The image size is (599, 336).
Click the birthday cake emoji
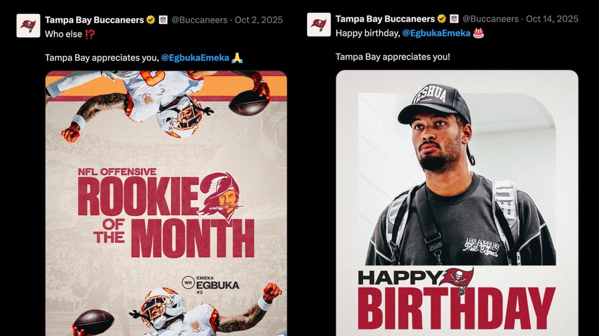[x=478, y=33]
